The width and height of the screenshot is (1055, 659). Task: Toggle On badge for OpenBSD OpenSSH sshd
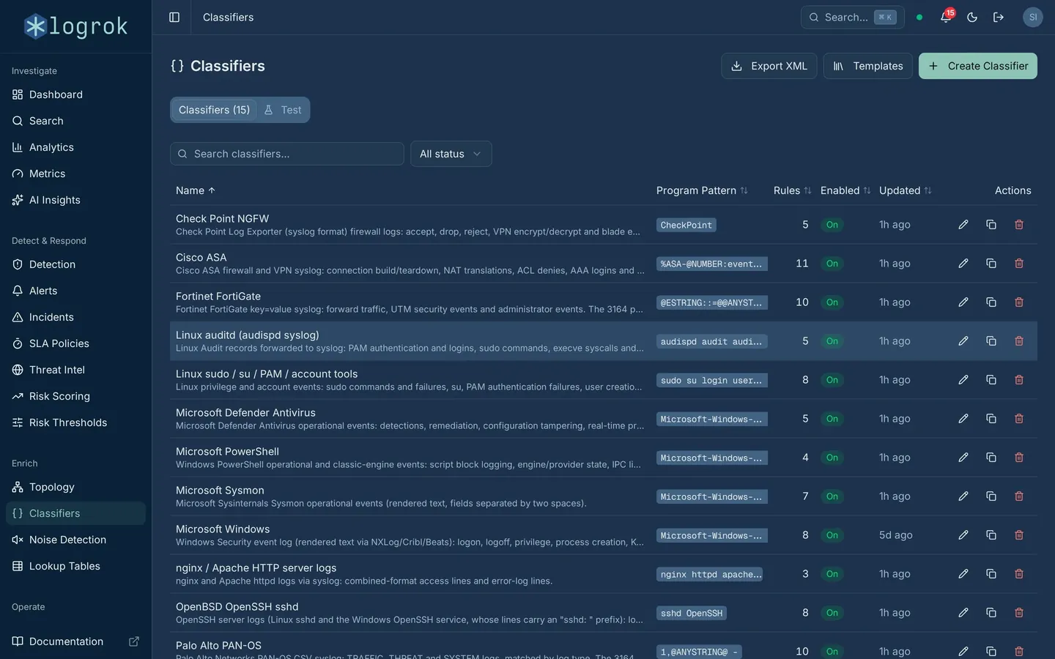[832, 613]
